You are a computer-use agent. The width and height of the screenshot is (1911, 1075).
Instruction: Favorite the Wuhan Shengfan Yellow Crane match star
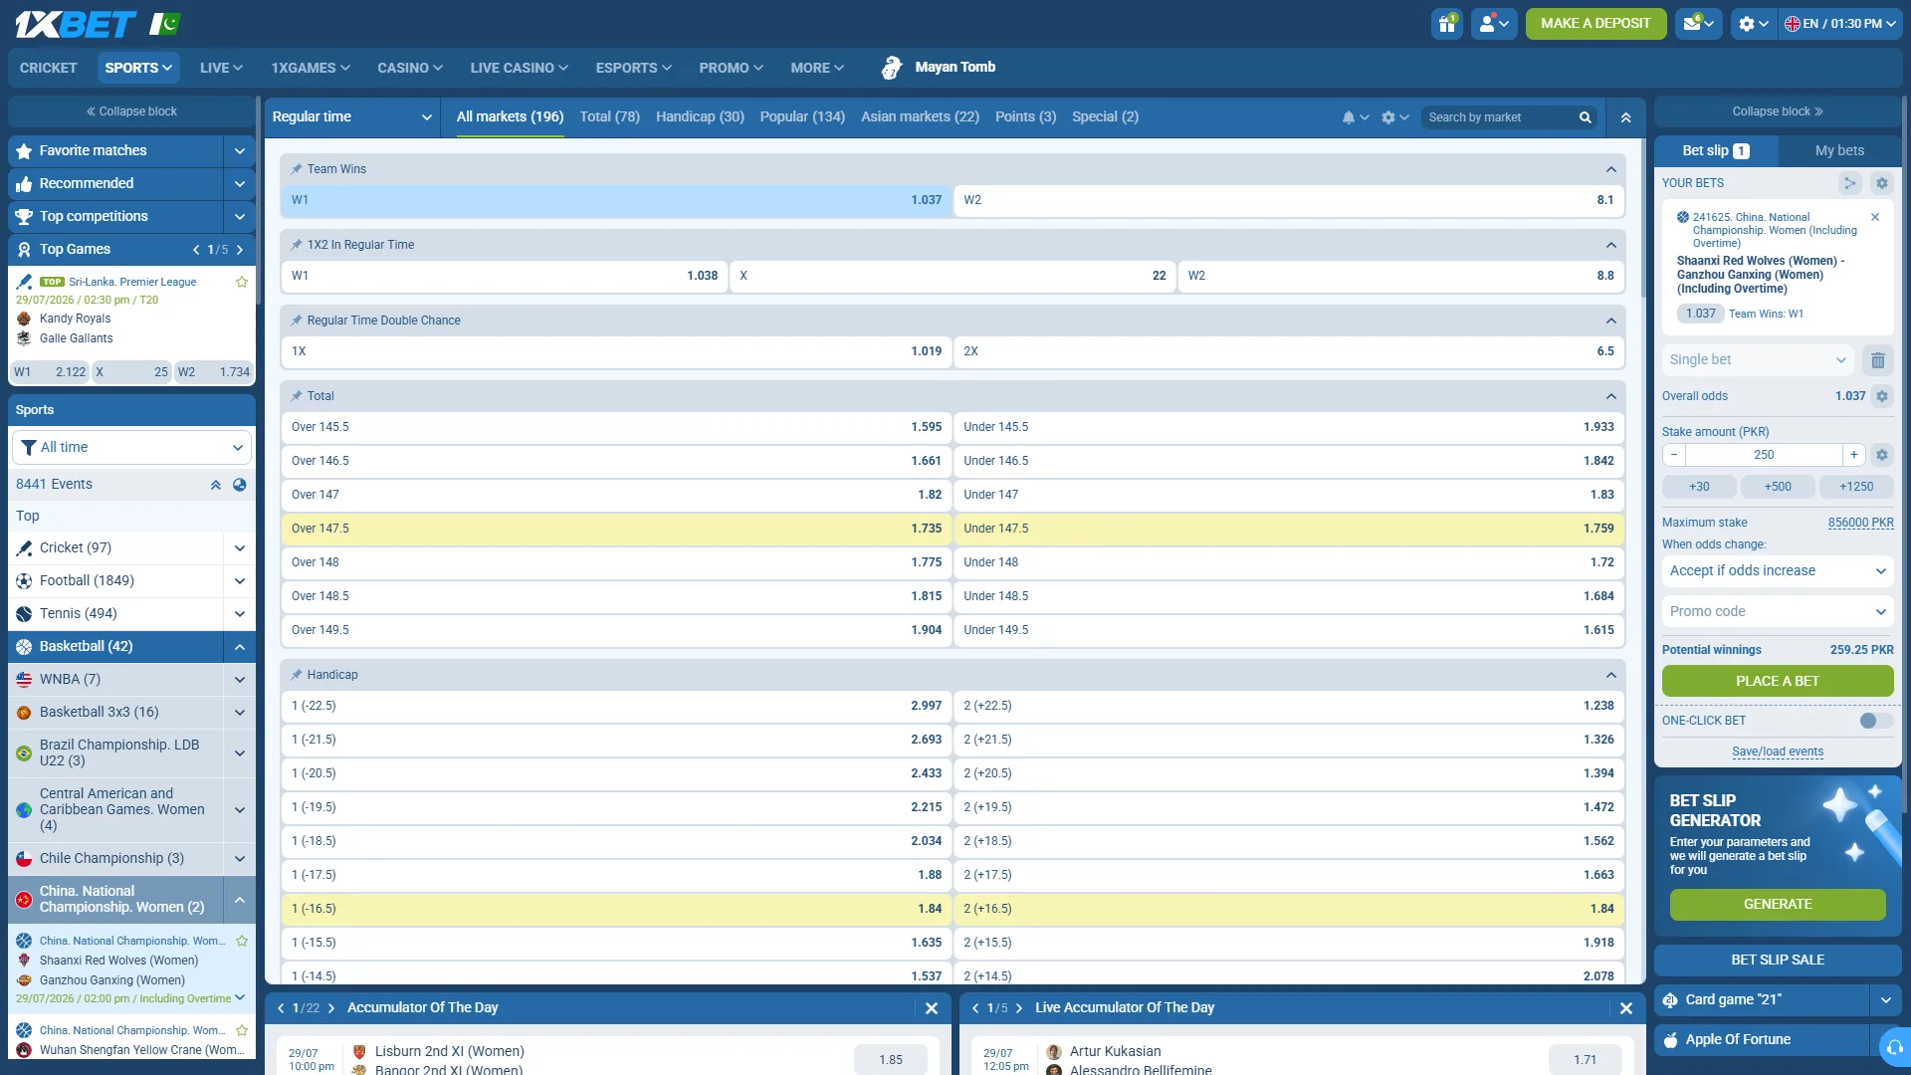click(x=241, y=1030)
